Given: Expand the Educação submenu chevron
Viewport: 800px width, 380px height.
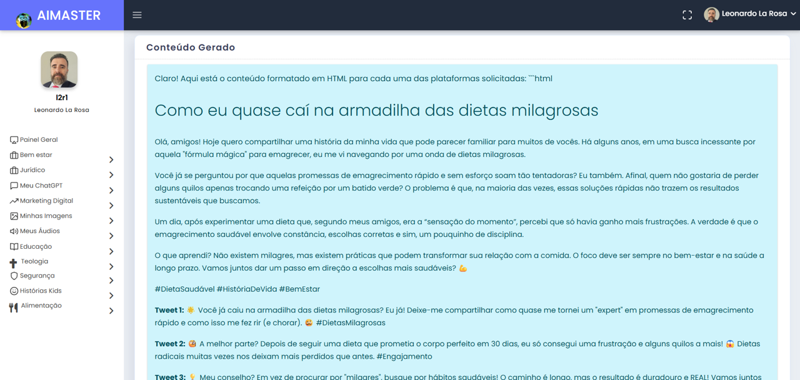Looking at the screenshot, I should point(111,251).
